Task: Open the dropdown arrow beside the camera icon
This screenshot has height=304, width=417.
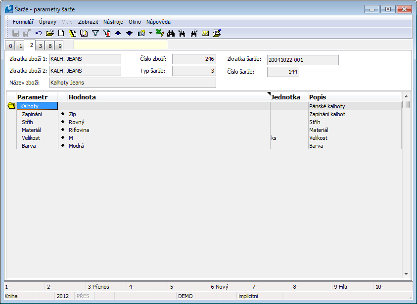Action: point(150,34)
